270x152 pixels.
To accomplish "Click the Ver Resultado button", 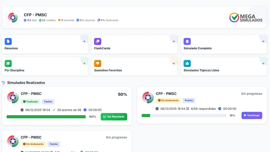I will 114,117.
